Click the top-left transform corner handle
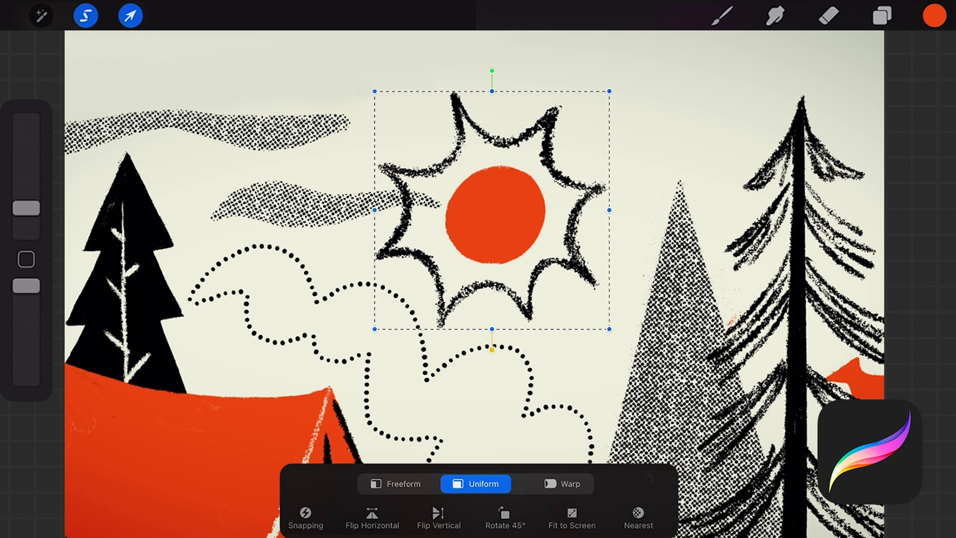This screenshot has width=956, height=538. click(375, 91)
